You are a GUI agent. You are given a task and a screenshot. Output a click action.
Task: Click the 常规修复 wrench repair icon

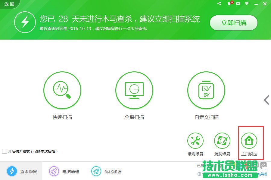[x=195, y=140]
